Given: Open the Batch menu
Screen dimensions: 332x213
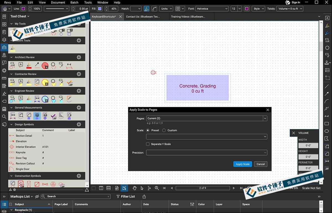Looking at the screenshot, I should [x=74, y=2].
